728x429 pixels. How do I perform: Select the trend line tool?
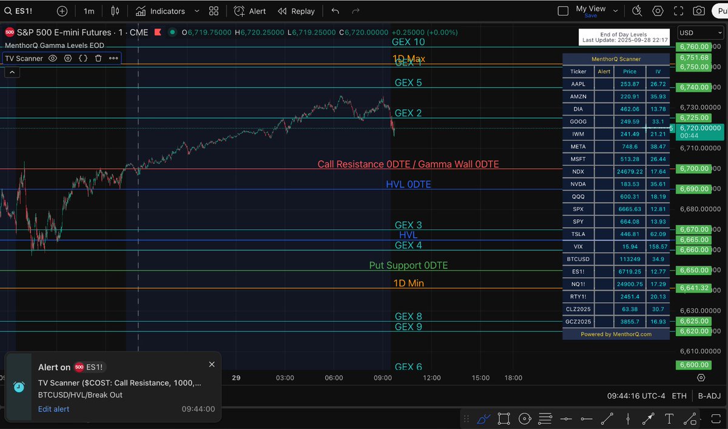(x=607, y=419)
